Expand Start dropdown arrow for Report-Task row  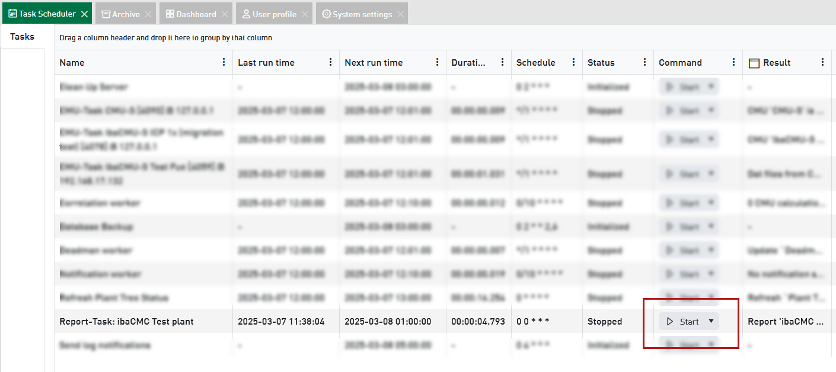711,322
